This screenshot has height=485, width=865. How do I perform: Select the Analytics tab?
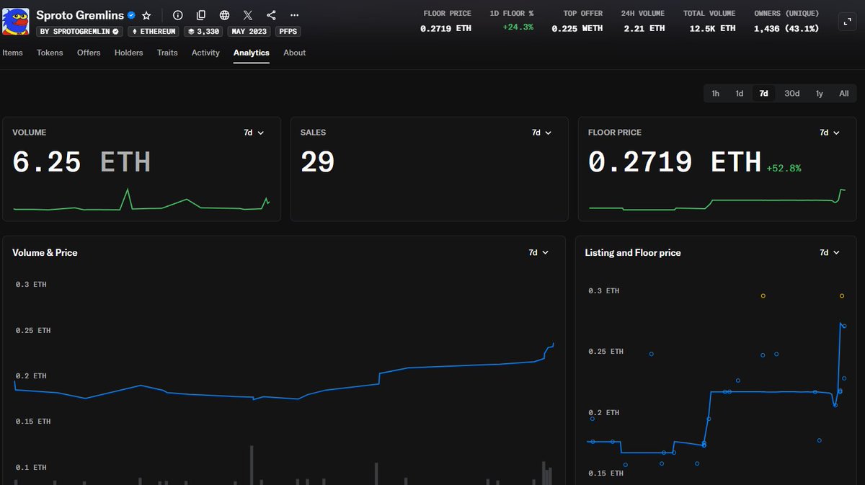click(251, 53)
